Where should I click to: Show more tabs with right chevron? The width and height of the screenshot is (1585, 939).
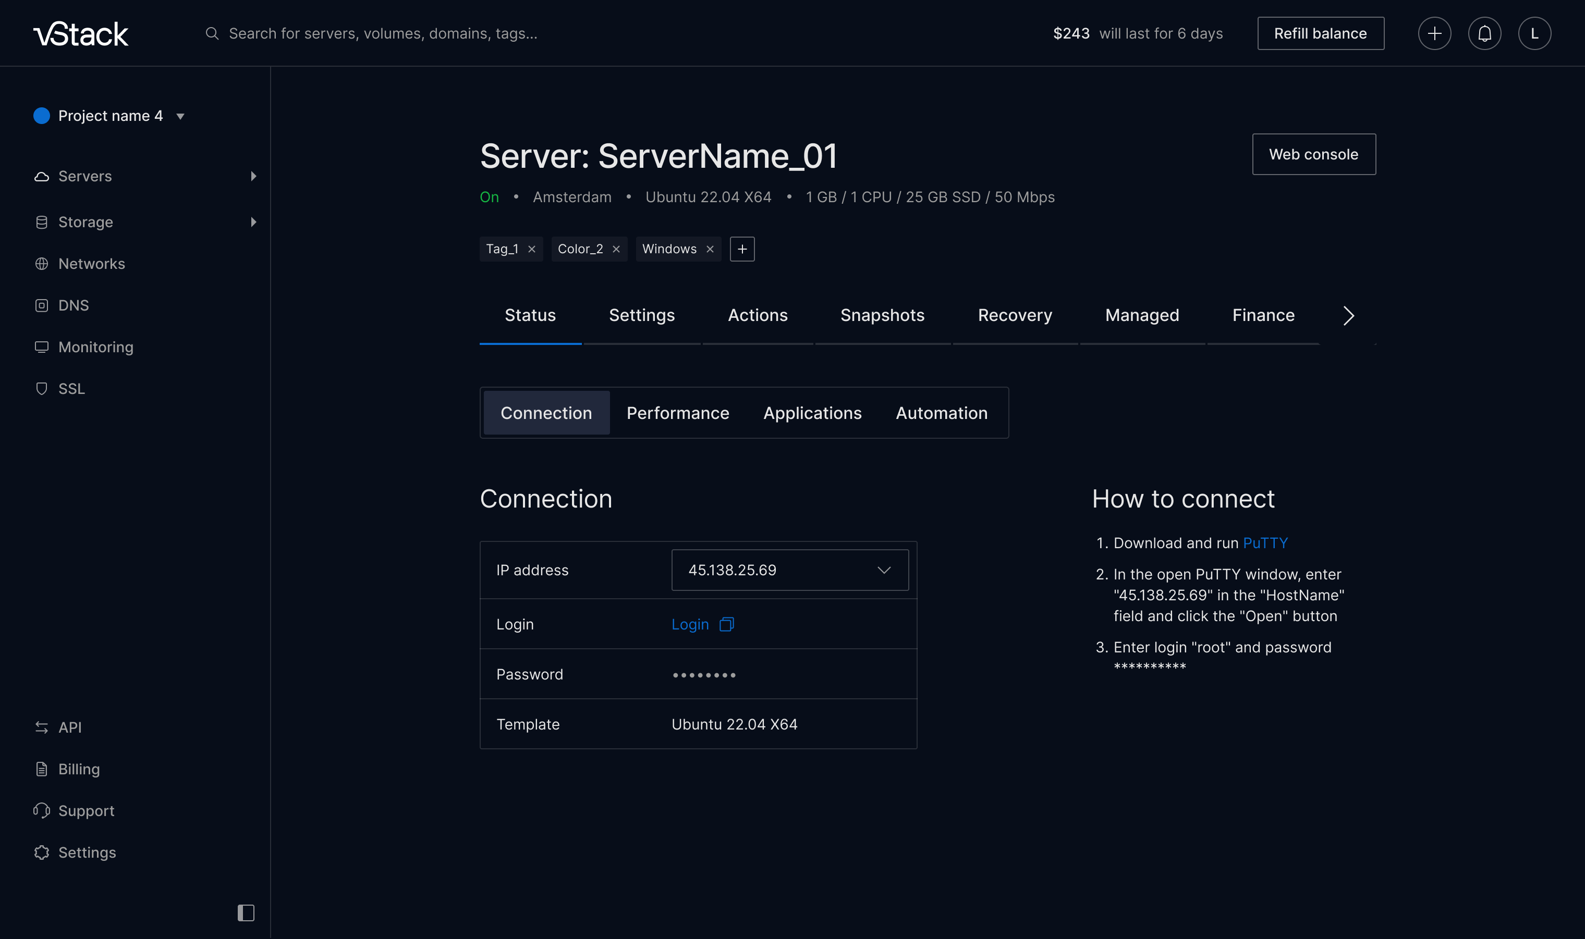pos(1348,316)
